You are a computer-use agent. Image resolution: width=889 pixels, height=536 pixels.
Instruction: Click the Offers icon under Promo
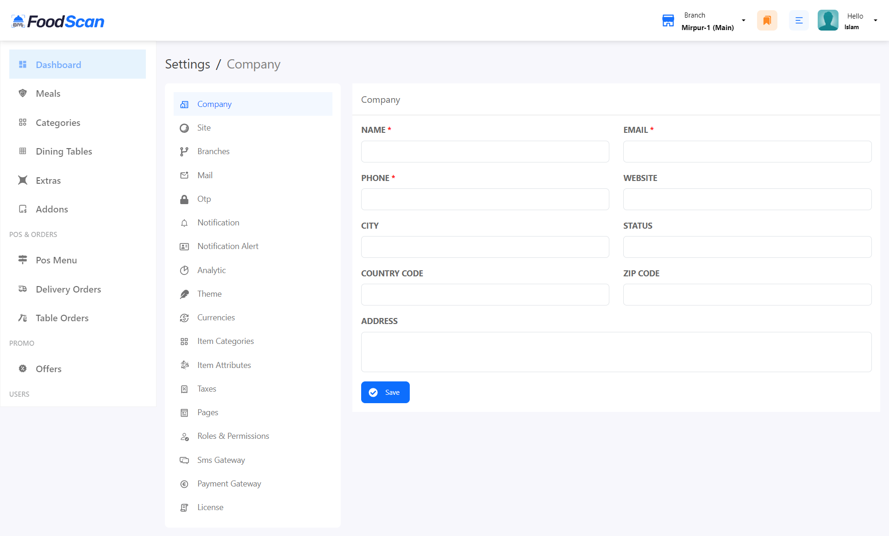[22, 368]
